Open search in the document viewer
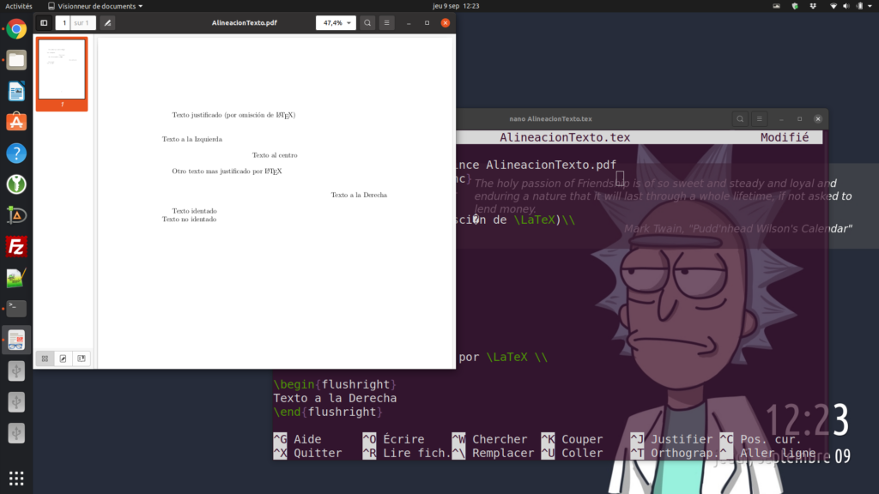Viewport: 879px width, 494px height. pyautogui.click(x=367, y=23)
